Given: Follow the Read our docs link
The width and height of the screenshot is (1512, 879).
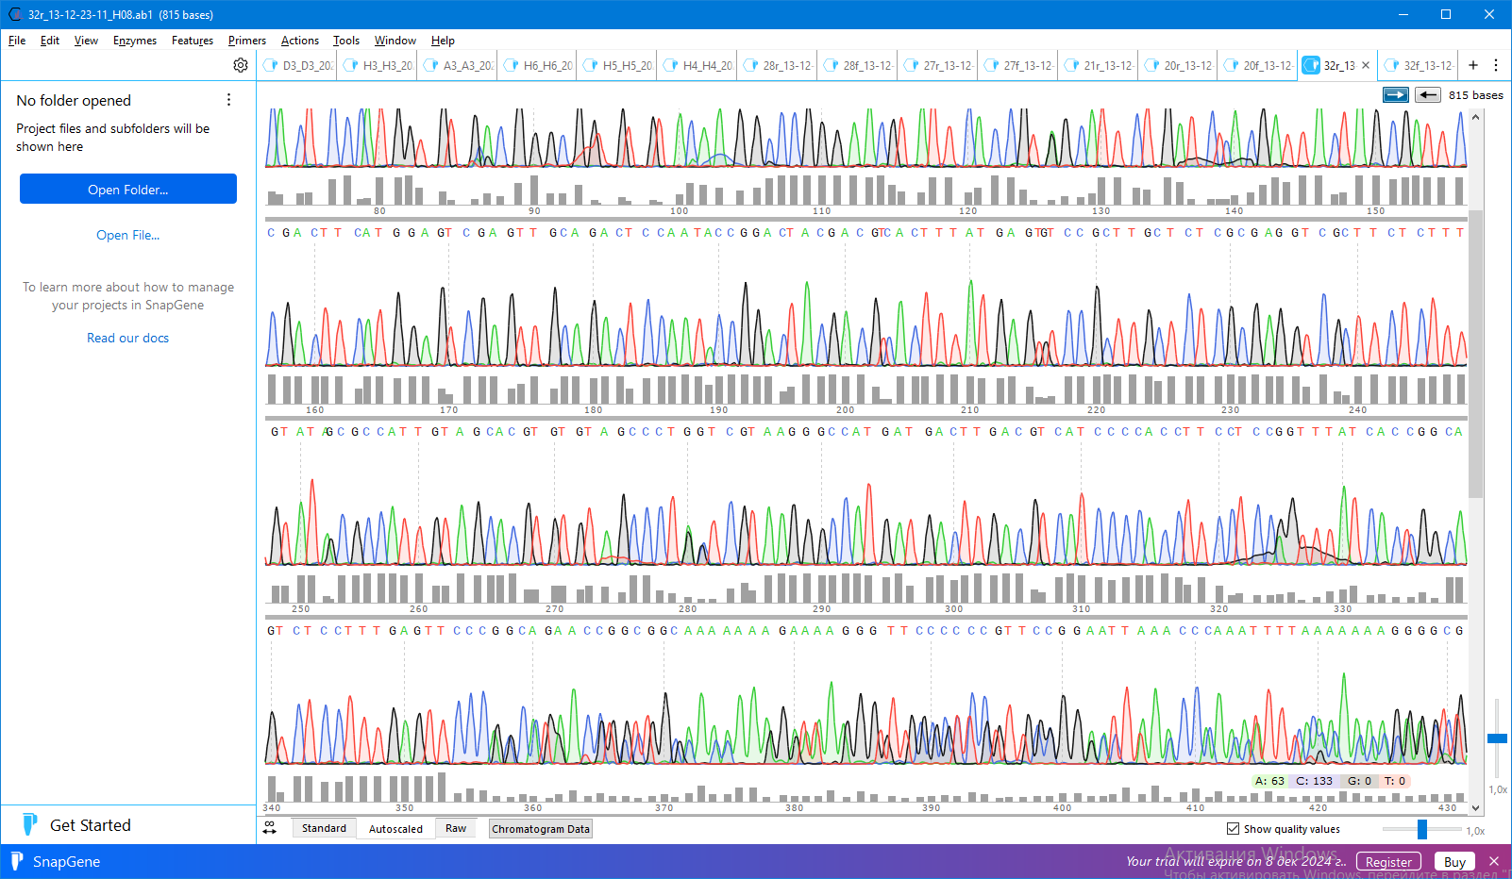Looking at the screenshot, I should pyautogui.click(x=128, y=338).
